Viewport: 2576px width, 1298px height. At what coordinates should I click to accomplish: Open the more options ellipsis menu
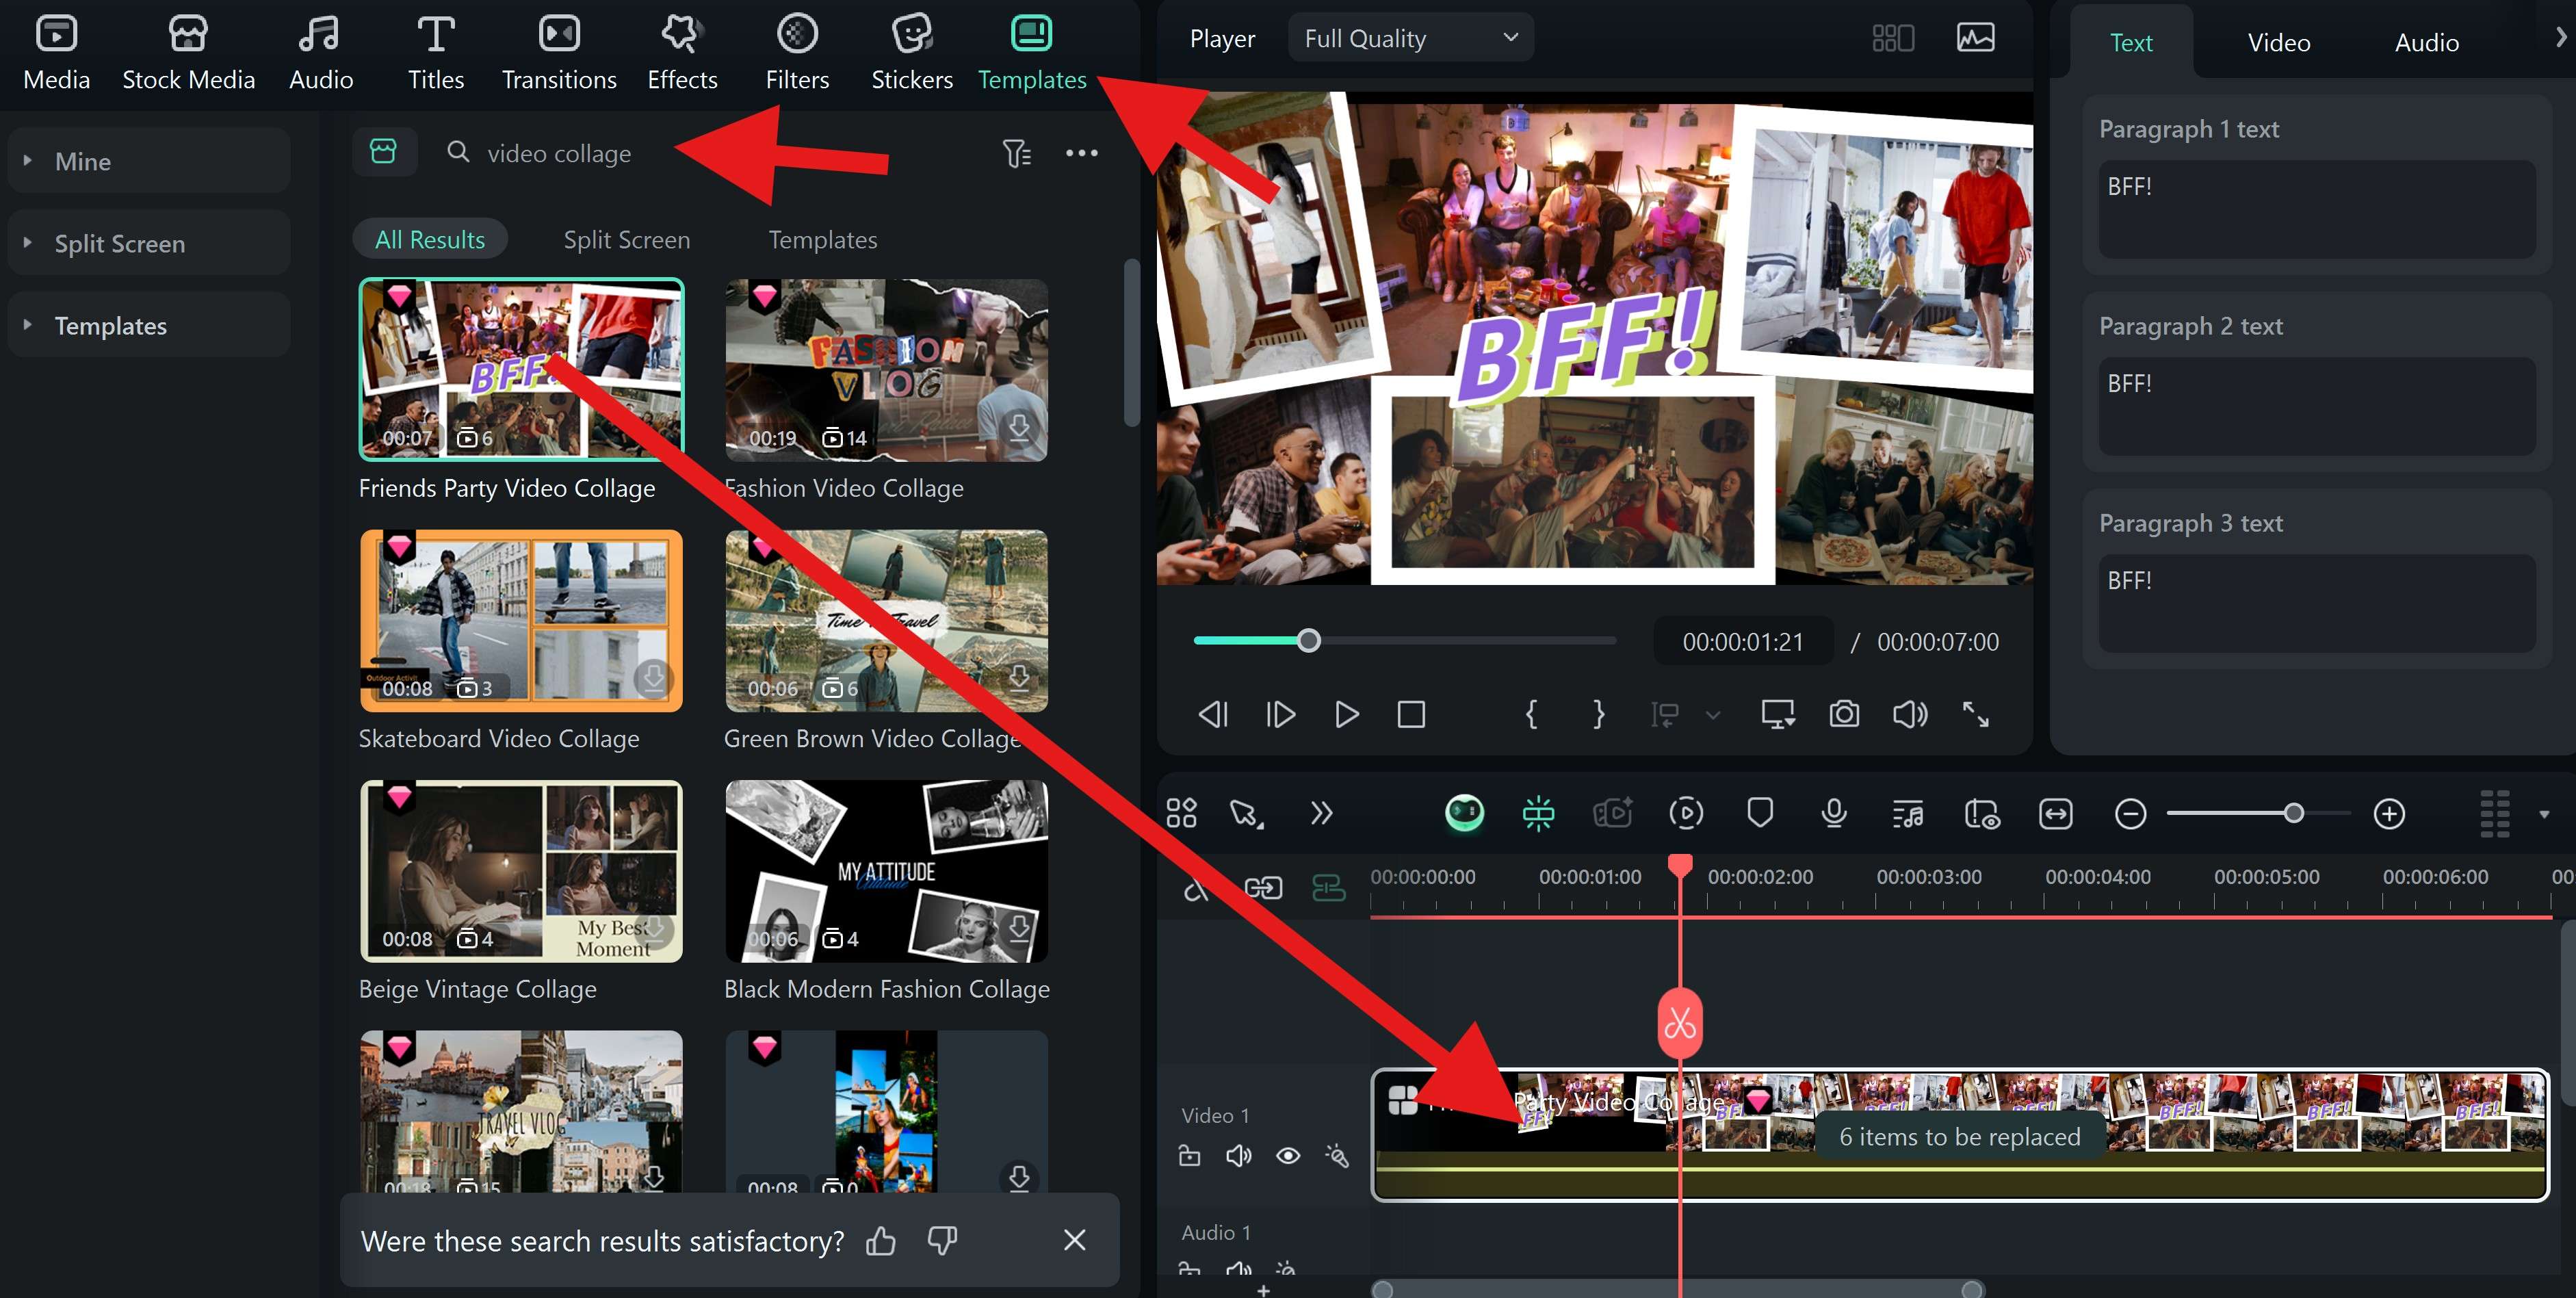tap(1081, 153)
